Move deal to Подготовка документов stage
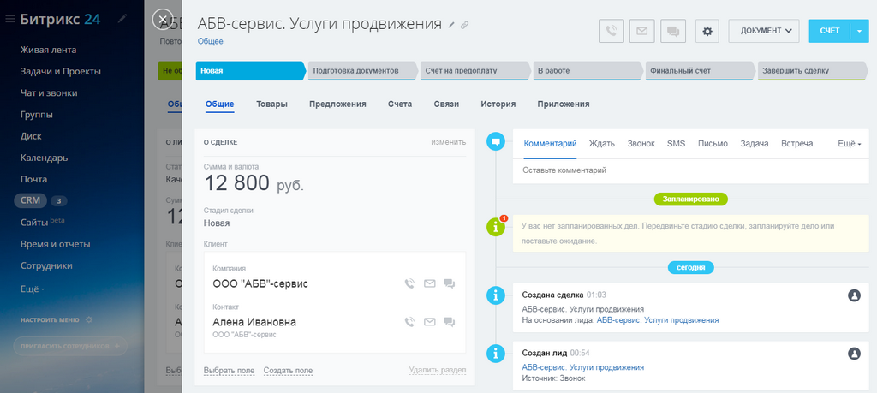The width and height of the screenshot is (877, 393). (x=363, y=71)
